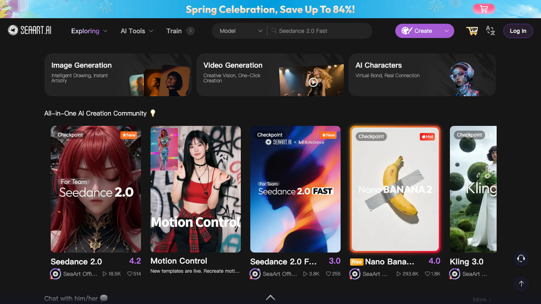Open the Video Generation card
Image resolution: width=541 pixels, height=304 pixels.
(270, 75)
